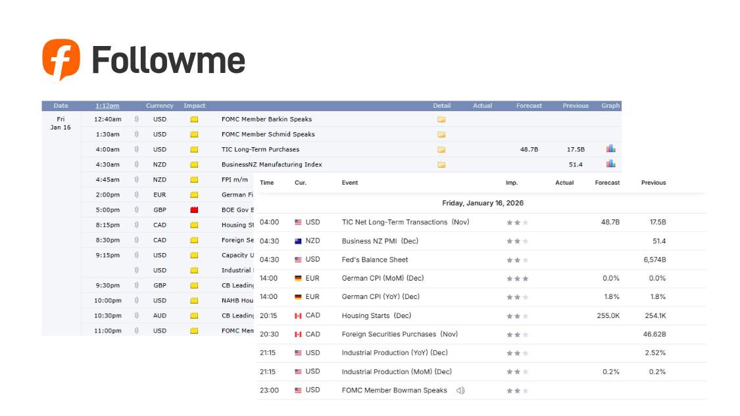This screenshot has height=416, width=740.
Task: Click US flag beside TIC Net Long-Term Transactions
Action: pyautogui.click(x=298, y=222)
